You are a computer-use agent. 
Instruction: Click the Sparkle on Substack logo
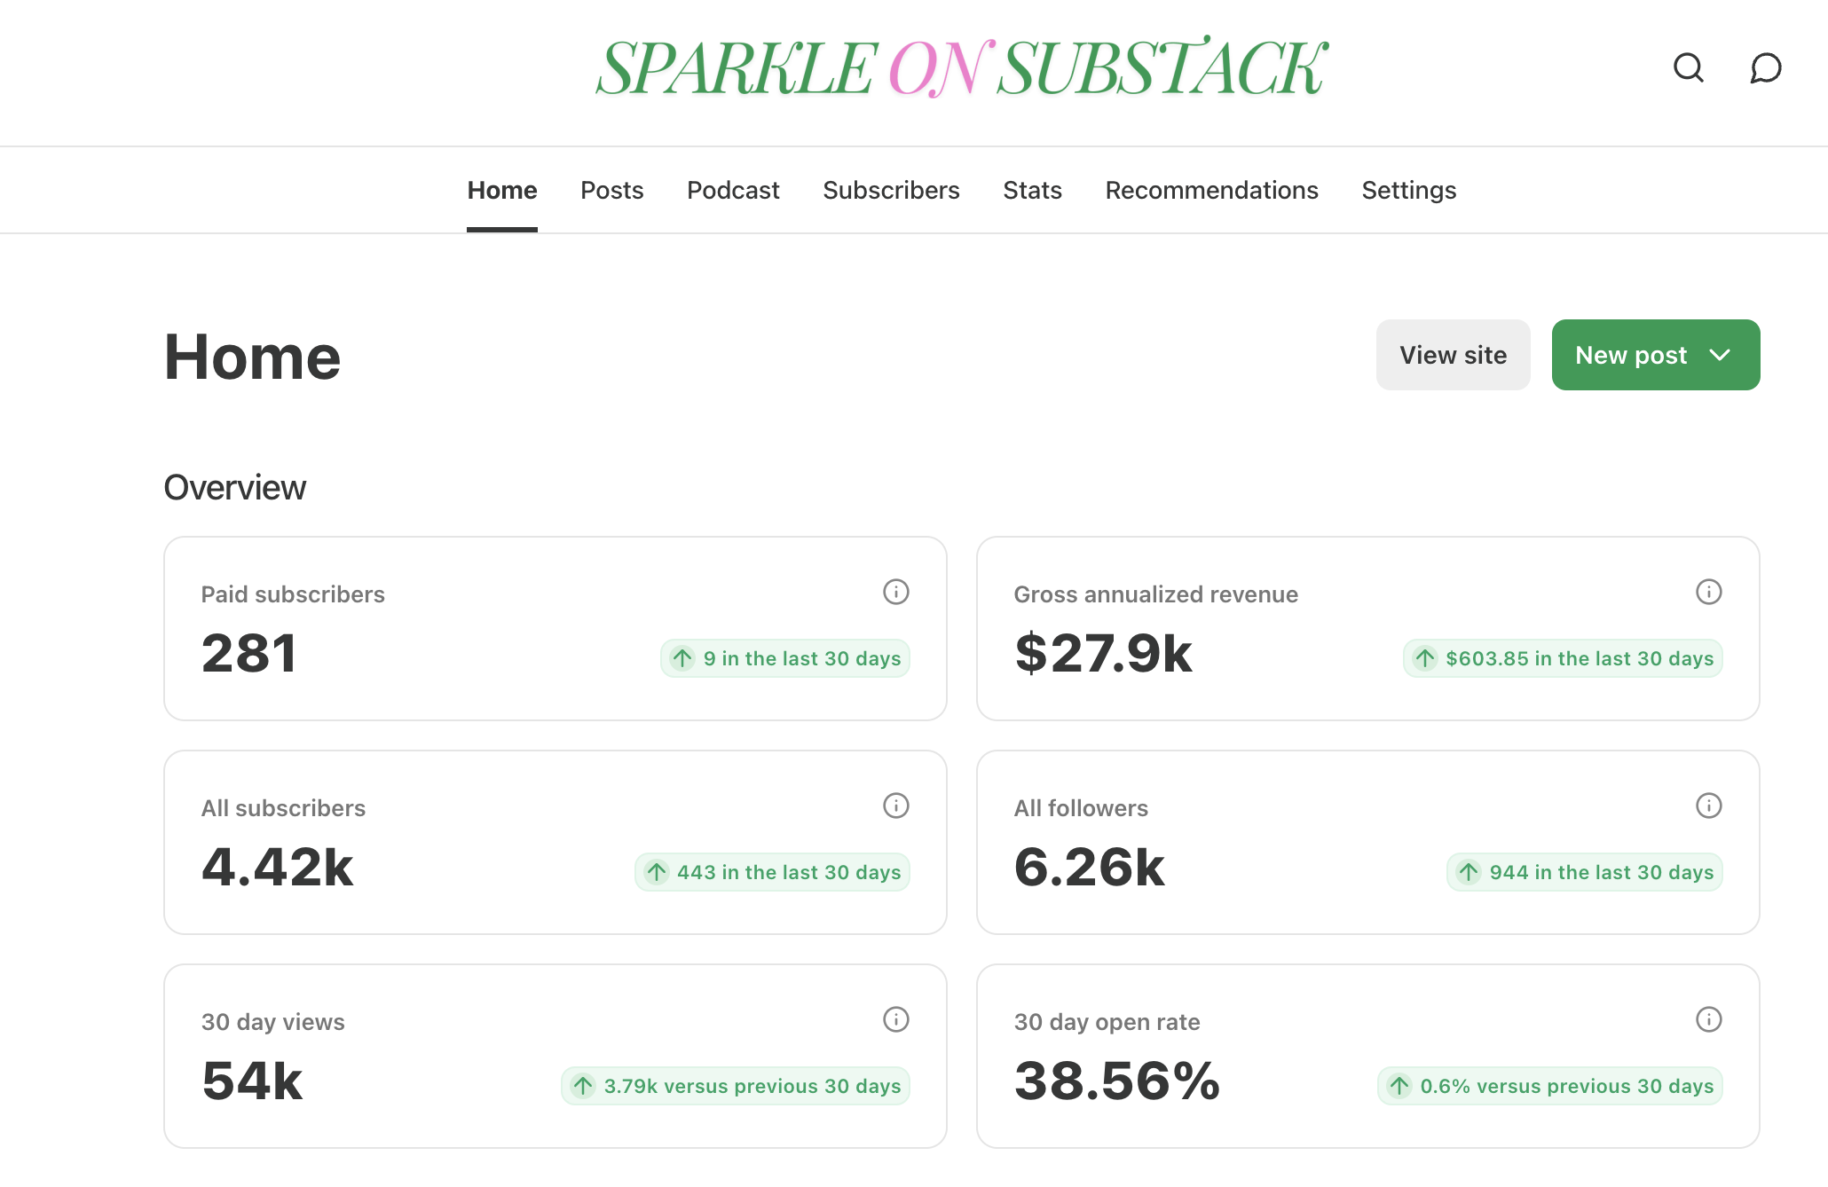point(961,67)
